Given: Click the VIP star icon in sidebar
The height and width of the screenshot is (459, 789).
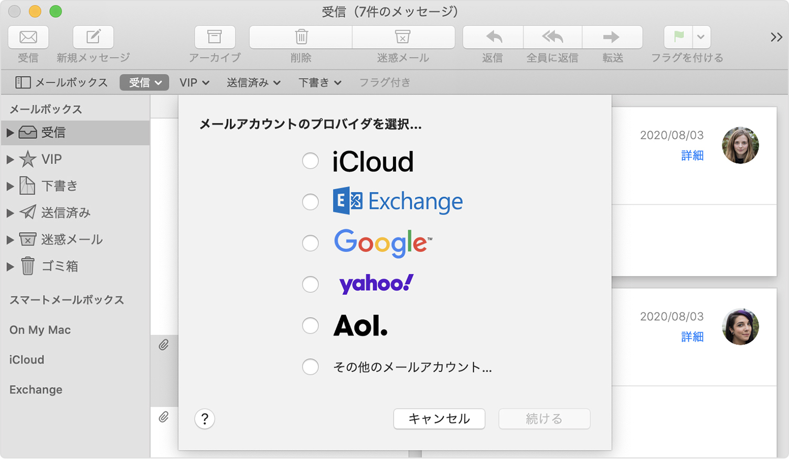Looking at the screenshot, I should (x=28, y=159).
